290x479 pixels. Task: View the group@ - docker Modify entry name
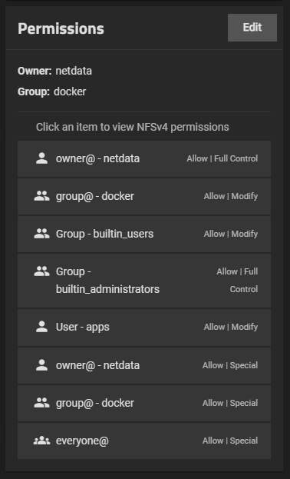95,196
